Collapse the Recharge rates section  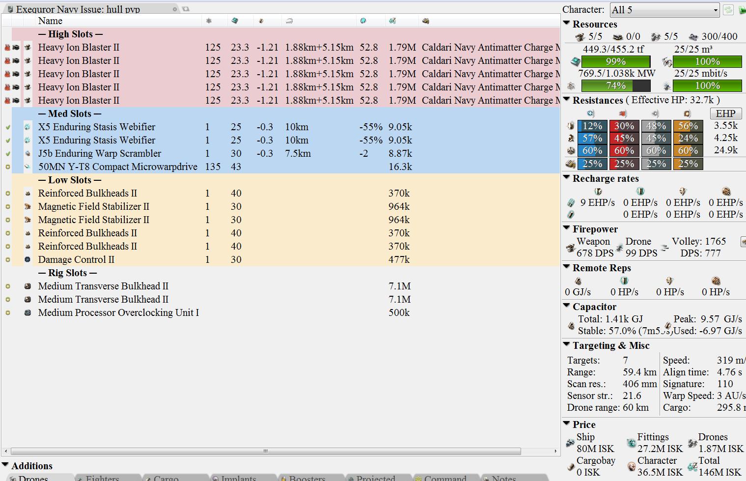click(x=566, y=177)
